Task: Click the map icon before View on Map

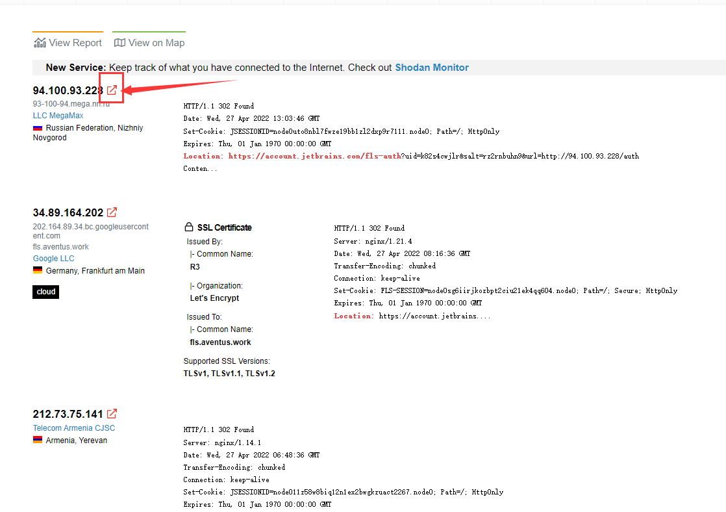Action: coord(119,43)
